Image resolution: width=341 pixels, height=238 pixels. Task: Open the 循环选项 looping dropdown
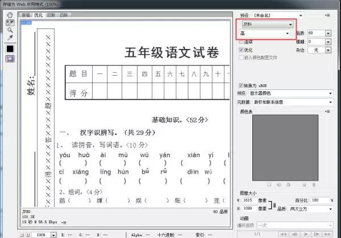[295, 225]
